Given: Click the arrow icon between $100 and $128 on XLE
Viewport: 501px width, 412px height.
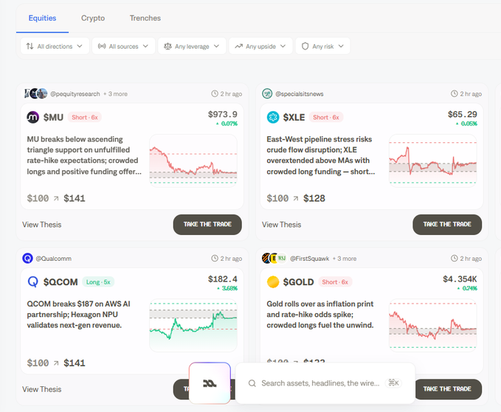Looking at the screenshot, I should 296,198.
